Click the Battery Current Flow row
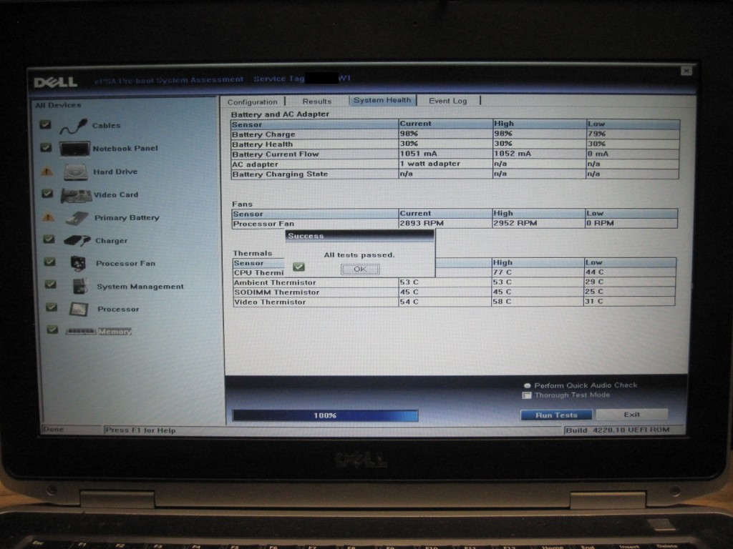The width and height of the screenshot is (733, 549). (455, 154)
